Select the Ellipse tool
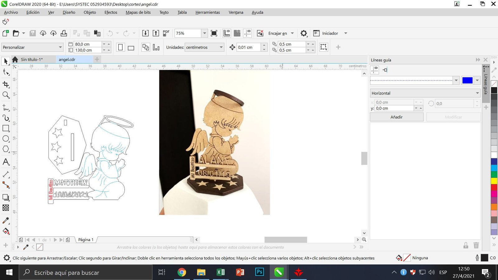The width and height of the screenshot is (498, 280). click(x=6, y=139)
